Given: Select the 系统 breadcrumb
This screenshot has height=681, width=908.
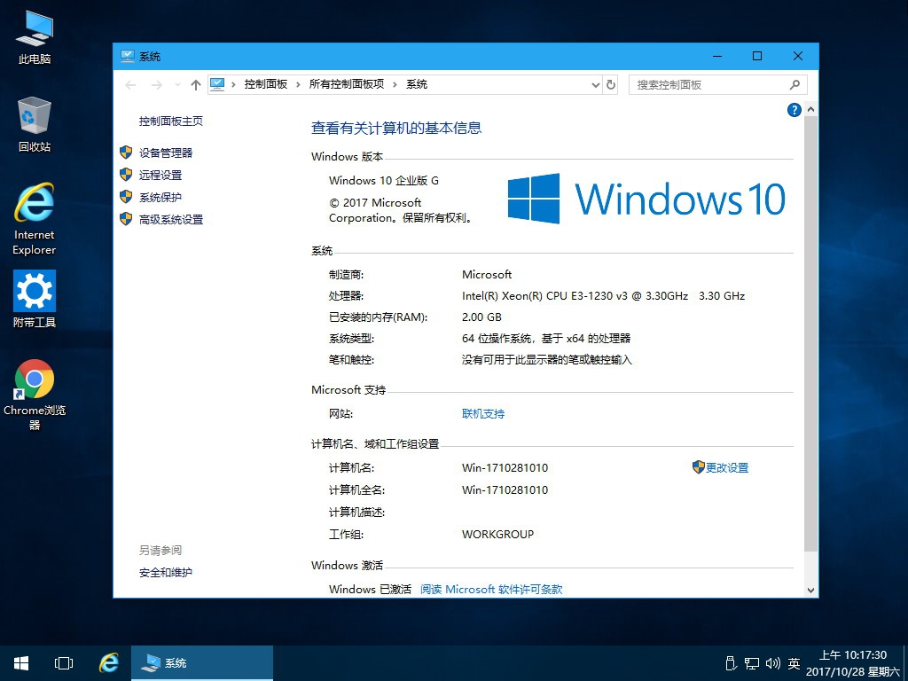Looking at the screenshot, I should coord(417,84).
